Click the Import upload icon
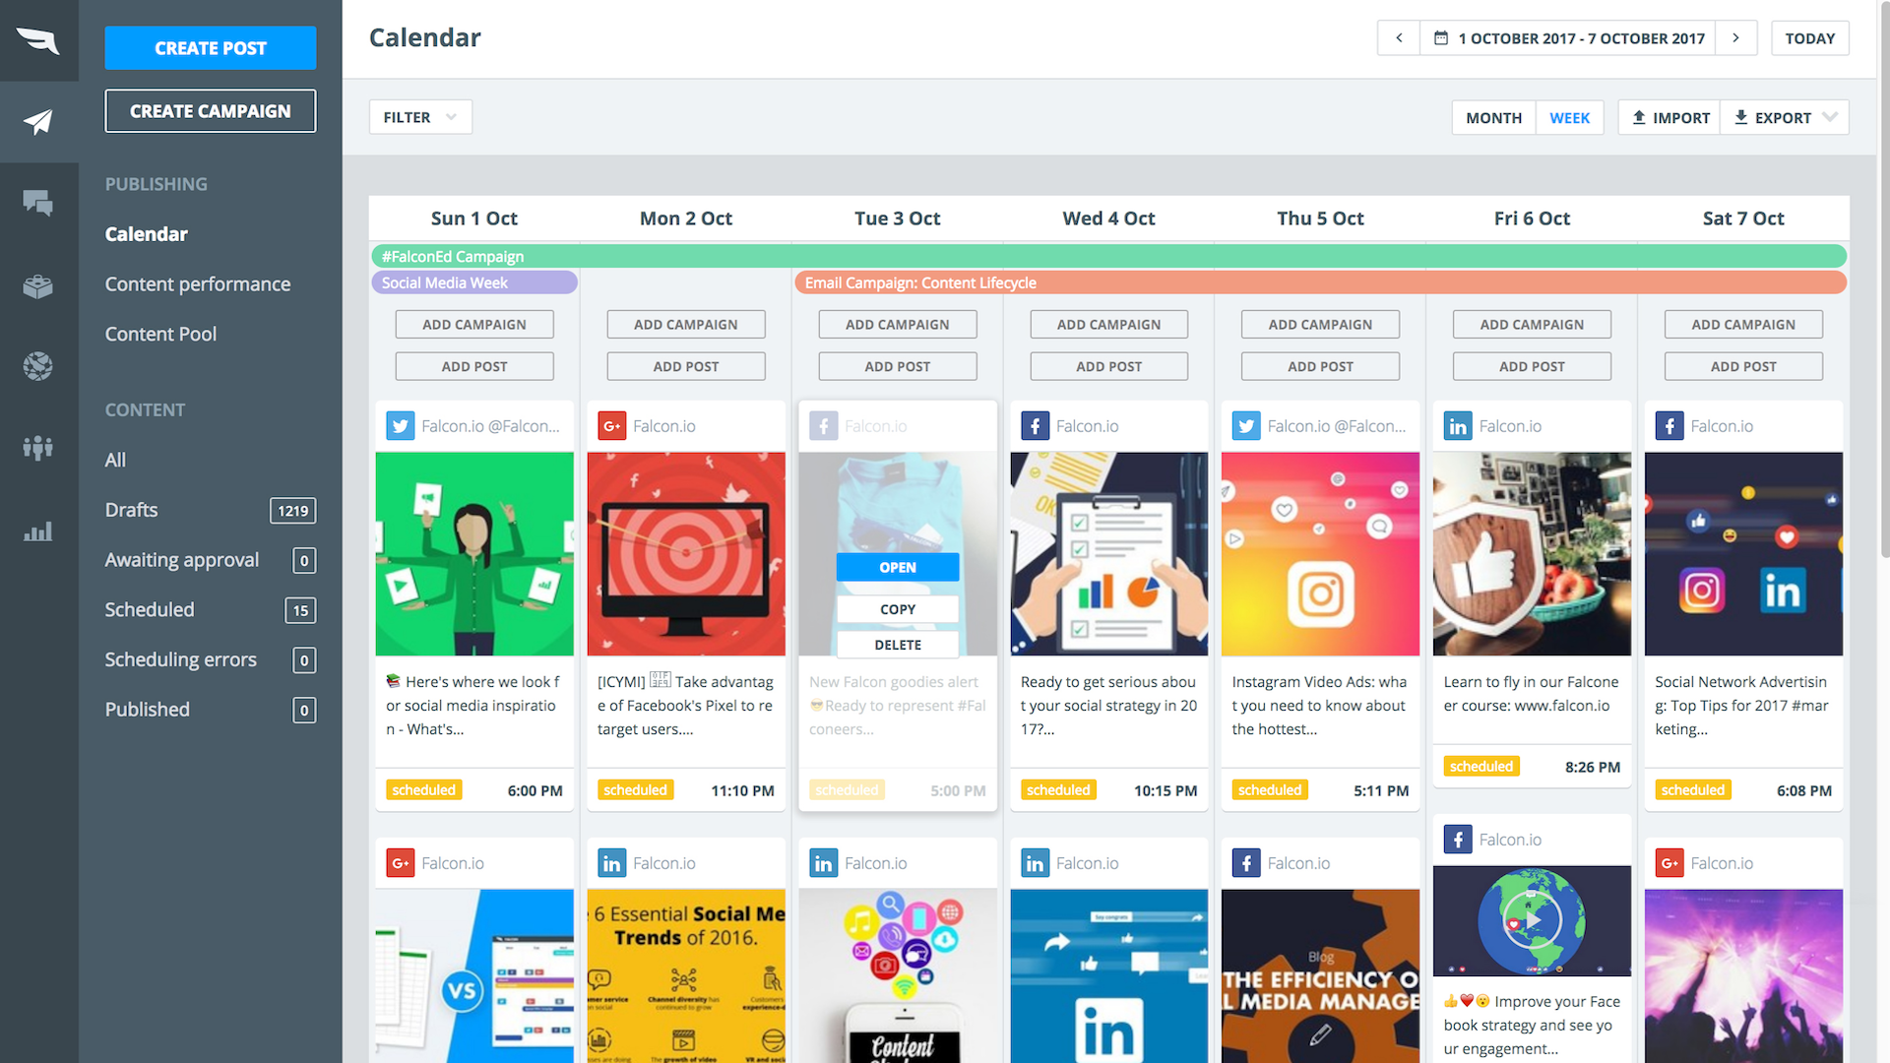Screen dimensions: 1890x1063 (x=1639, y=117)
